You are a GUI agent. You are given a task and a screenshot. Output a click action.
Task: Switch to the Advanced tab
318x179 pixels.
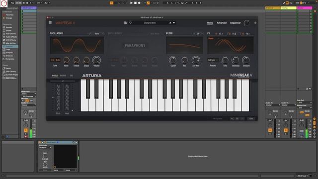[222, 23]
